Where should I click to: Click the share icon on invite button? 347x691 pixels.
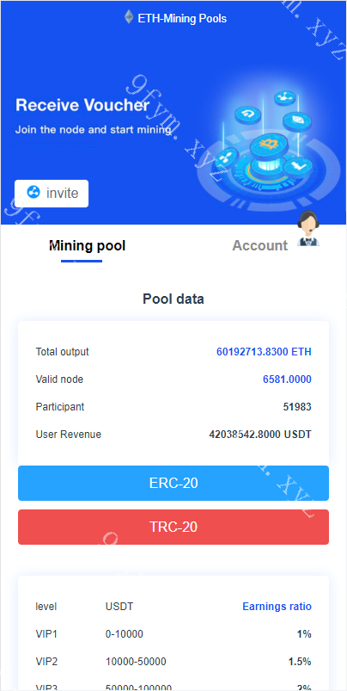click(33, 193)
